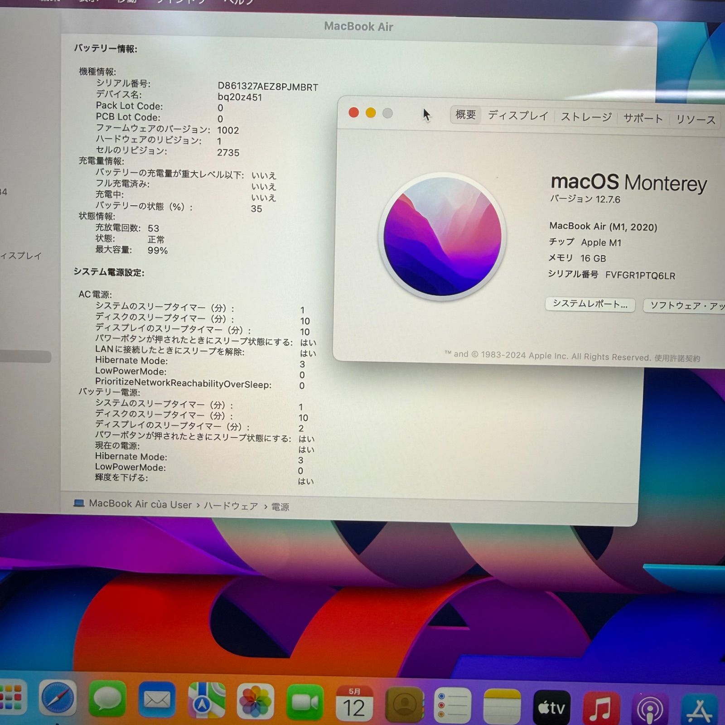
Task: Switch to the ストレージ tab
Action: pos(586,117)
